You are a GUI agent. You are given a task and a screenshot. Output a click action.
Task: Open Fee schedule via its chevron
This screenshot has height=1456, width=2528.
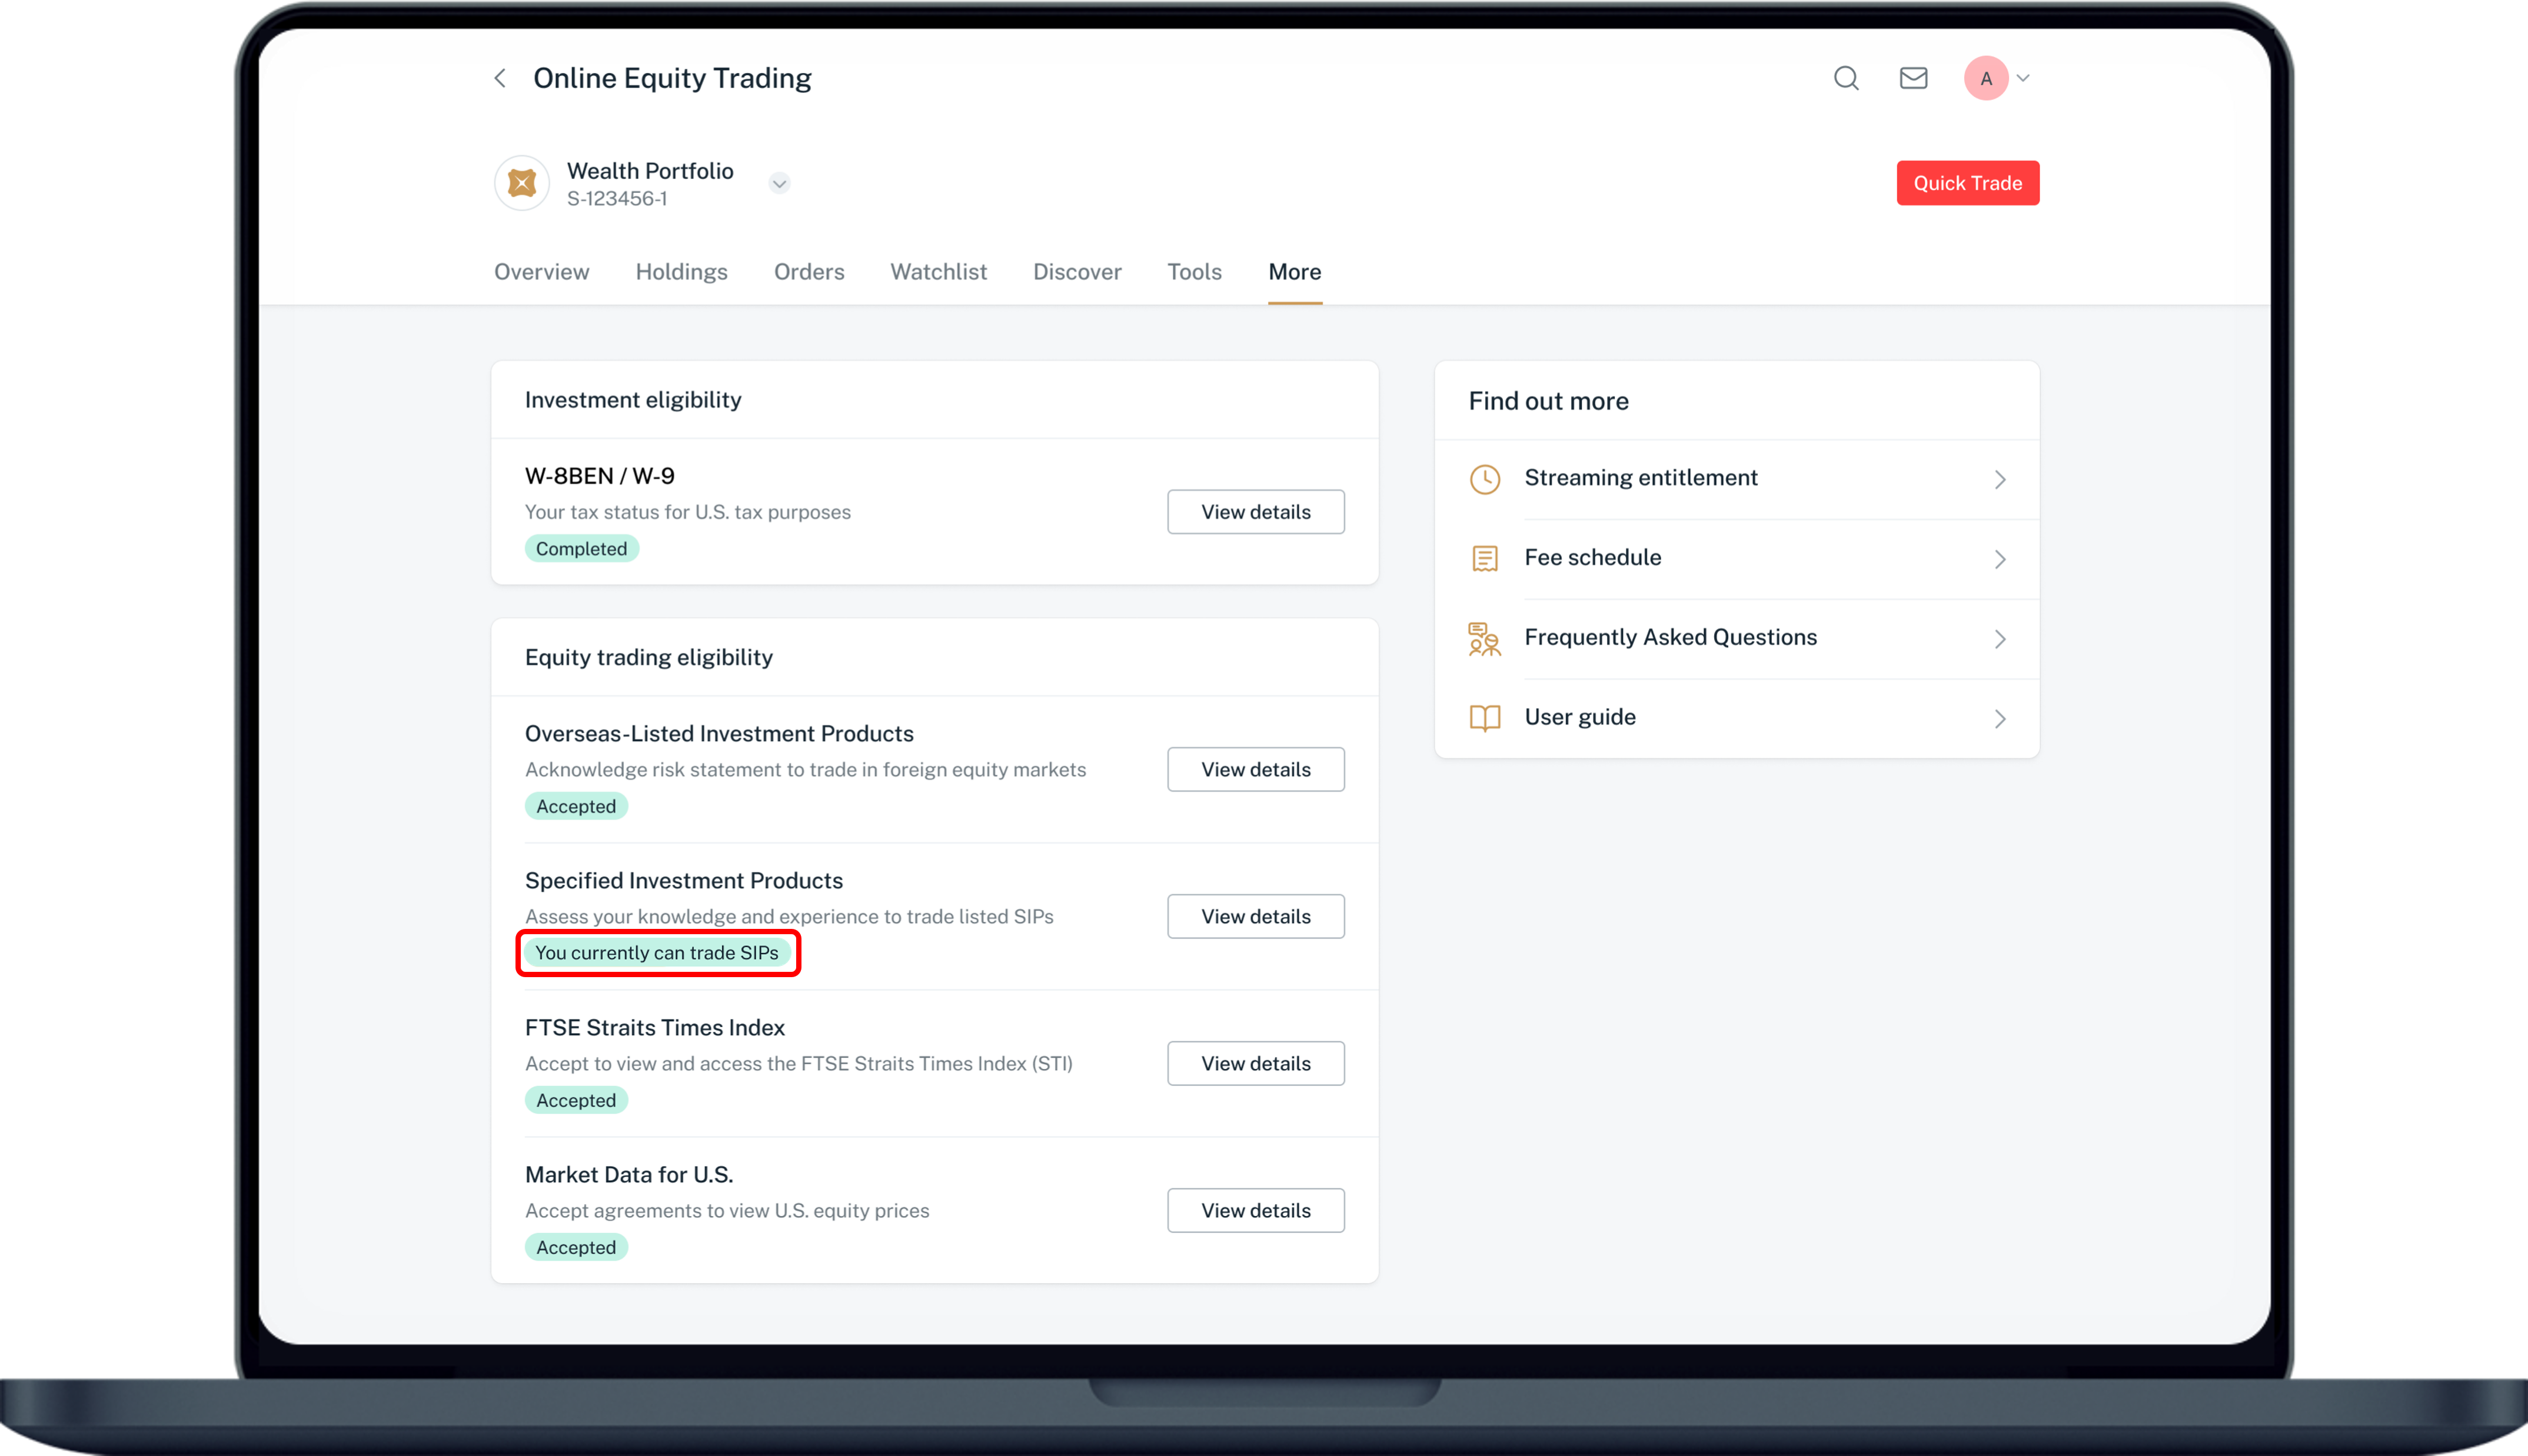(x=1999, y=559)
